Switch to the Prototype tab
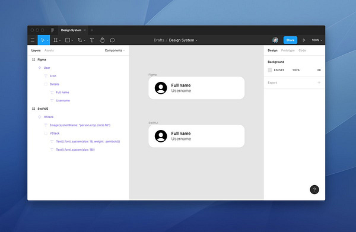This screenshot has width=356, height=232. [288, 50]
